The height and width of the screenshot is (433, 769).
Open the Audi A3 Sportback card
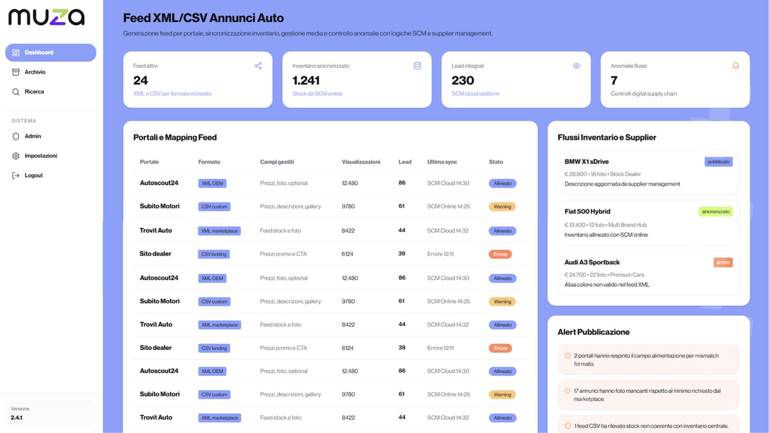[648, 273]
